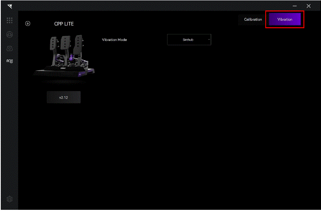This screenshot has width=321, height=211.
Task: Click the app logo in title bar
Action: [x=10, y=6]
